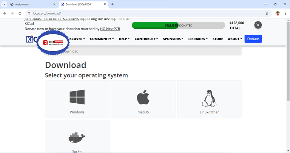Open Chrome profile avatar menu
Viewport: 290px width, 153px height.
coord(278,13)
